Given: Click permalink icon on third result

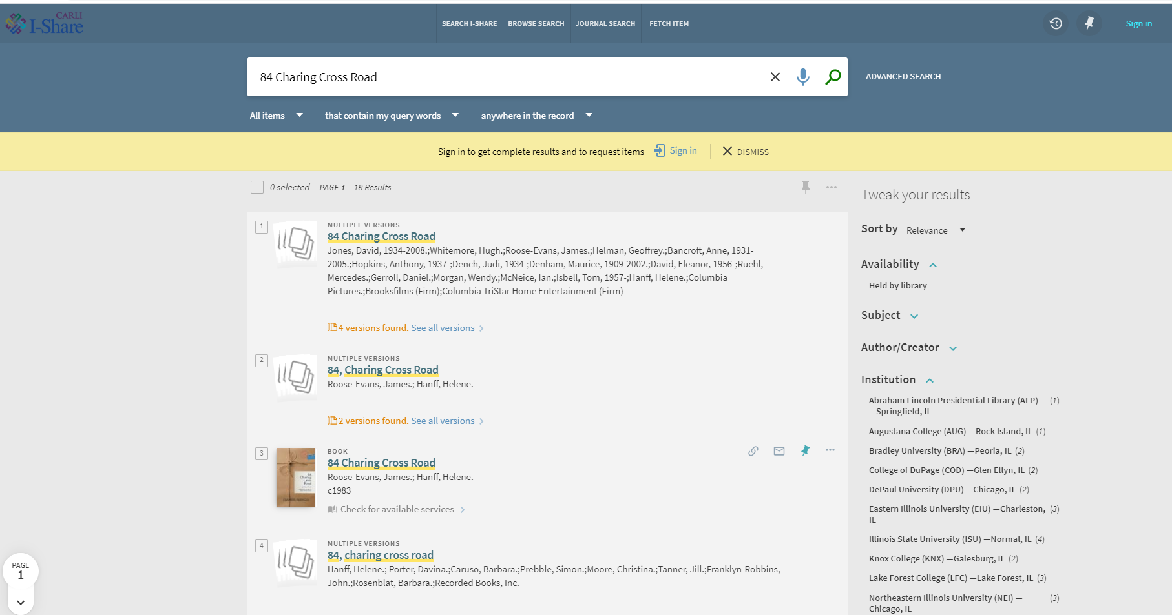Looking at the screenshot, I should (x=753, y=451).
